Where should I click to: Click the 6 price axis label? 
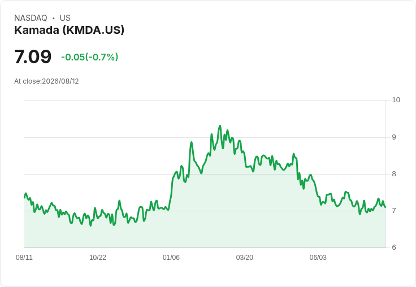point(394,247)
